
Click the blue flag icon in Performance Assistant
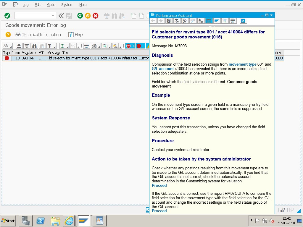(x=217, y=21)
